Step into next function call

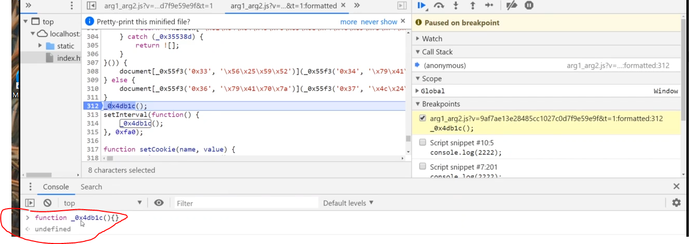coord(456,6)
